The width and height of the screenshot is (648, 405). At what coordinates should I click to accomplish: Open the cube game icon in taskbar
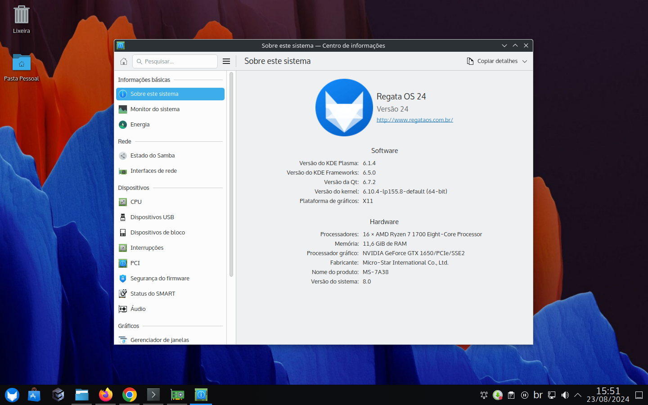58,395
